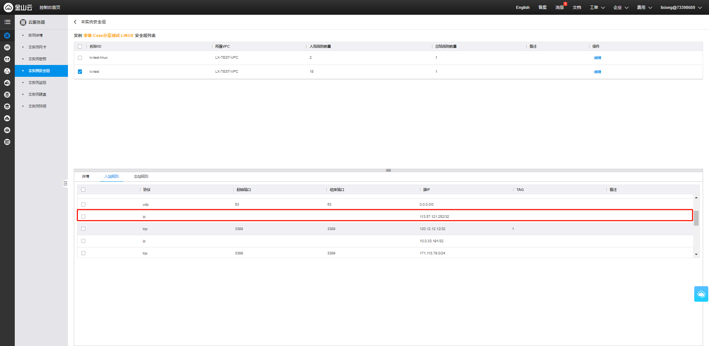Open the layered stack rail icon
This screenshot has height=346, width=709.
7,106
